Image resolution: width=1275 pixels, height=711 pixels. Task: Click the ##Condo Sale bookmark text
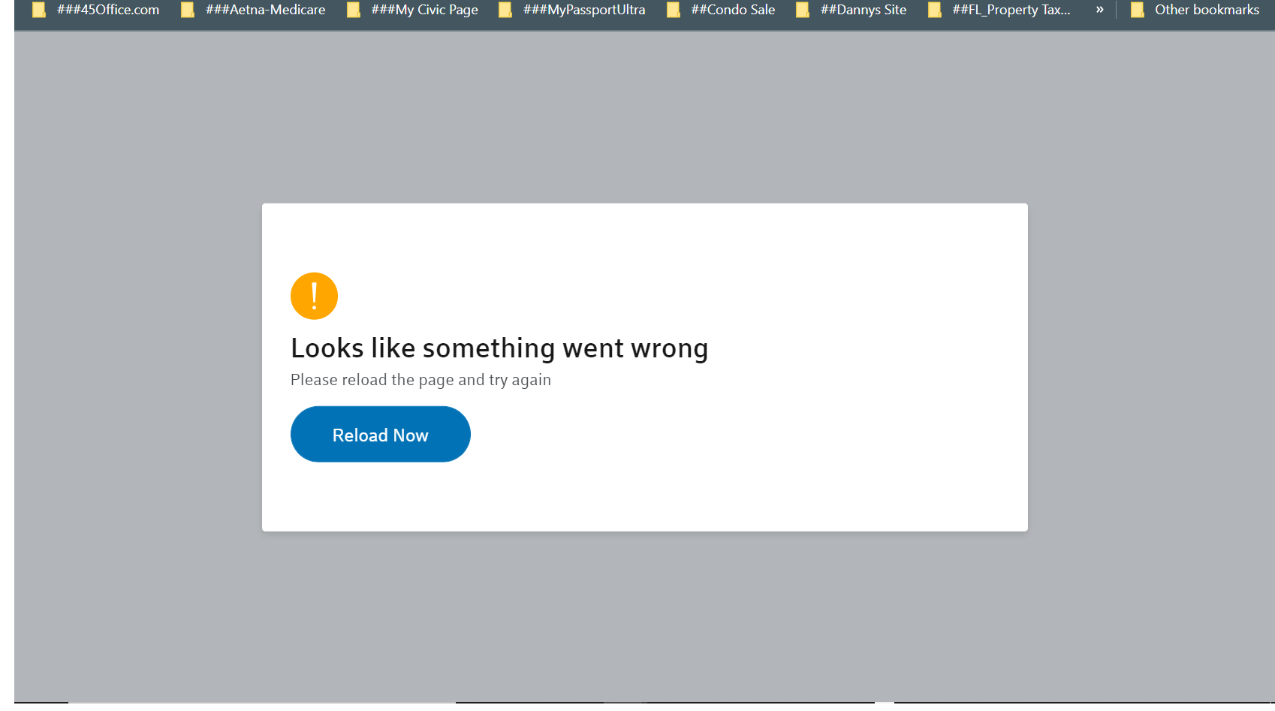(732, 10)
